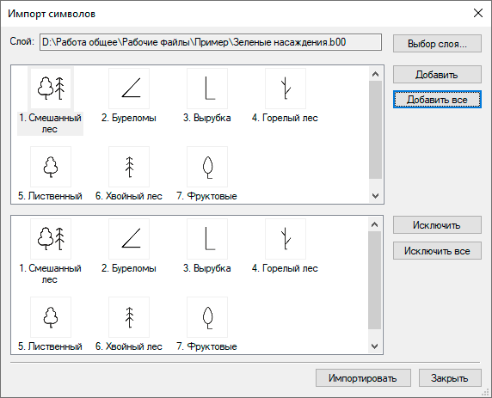Screen dimensions: 492x398
Task: Select Фруктовые symbol in the source list
Action: point(207,167)
